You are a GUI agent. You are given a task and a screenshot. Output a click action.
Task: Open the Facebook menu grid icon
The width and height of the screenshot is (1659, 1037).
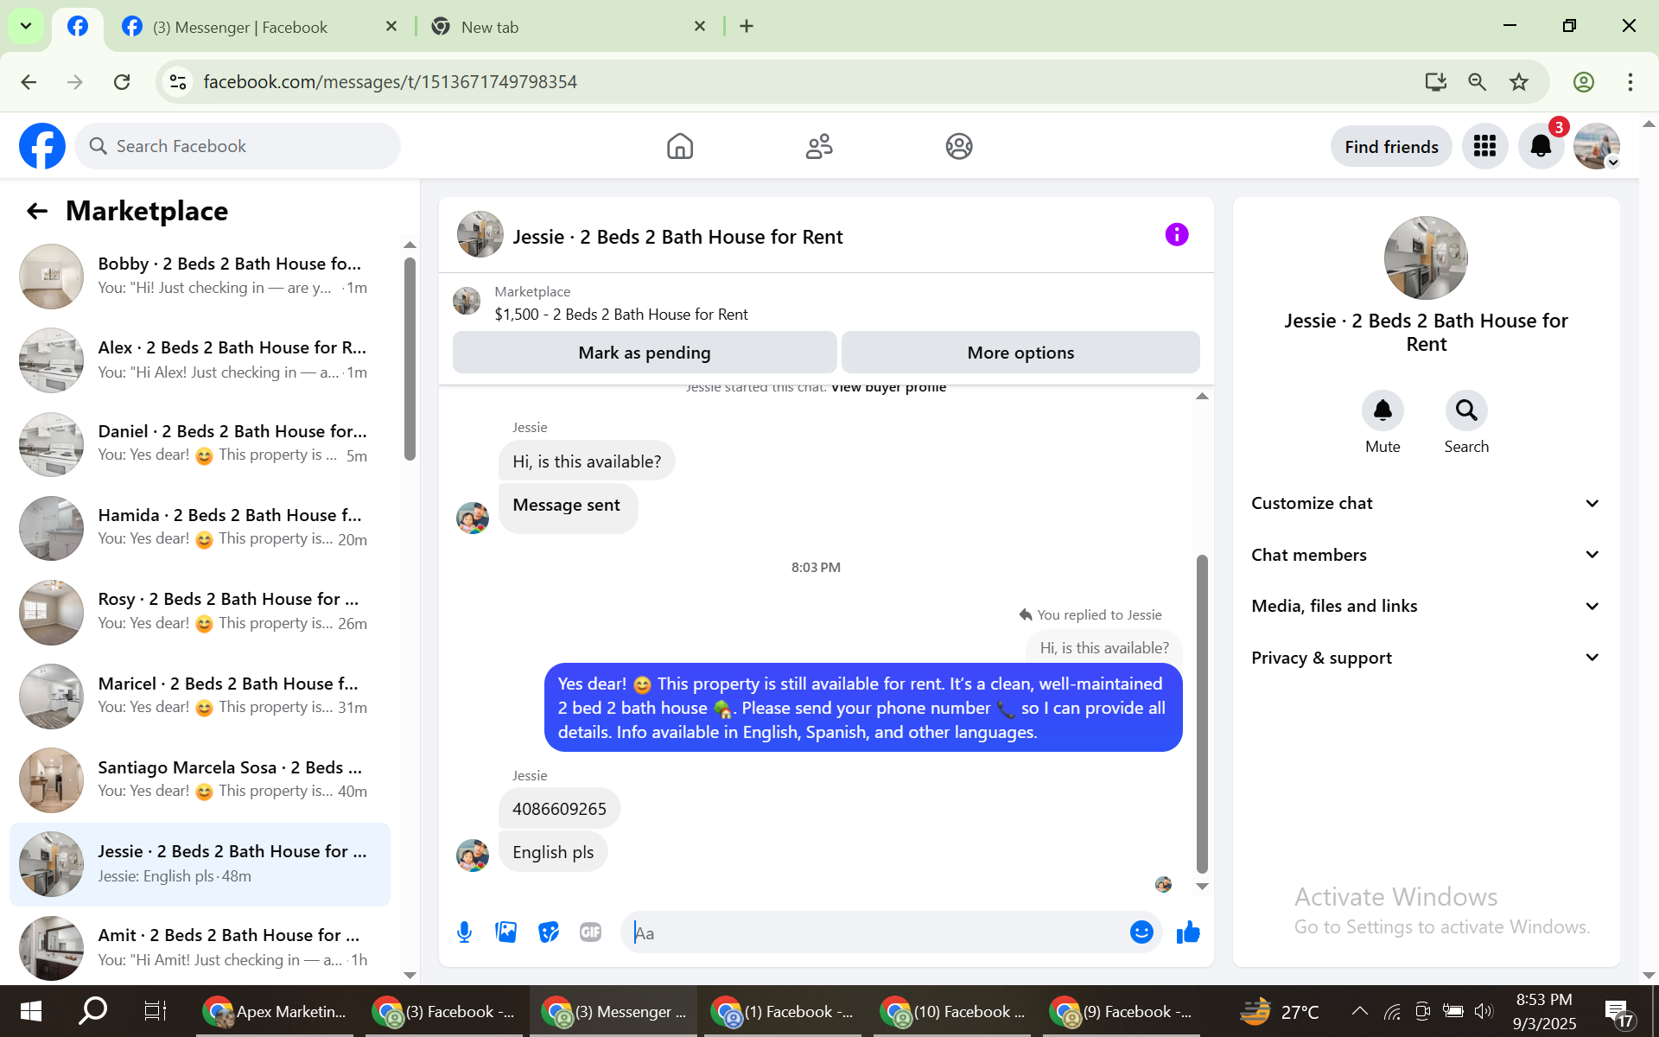1484,146
